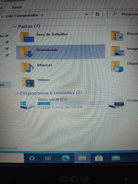Viewport: 138px width, 184px height.
Task: Select the Downloads folder icon
Action: point(27,52)
